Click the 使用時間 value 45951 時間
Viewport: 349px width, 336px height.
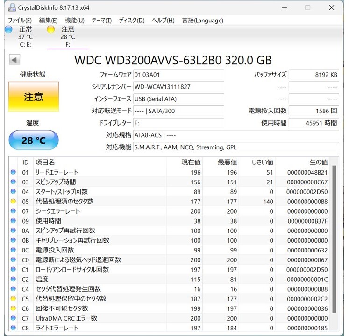314,123
